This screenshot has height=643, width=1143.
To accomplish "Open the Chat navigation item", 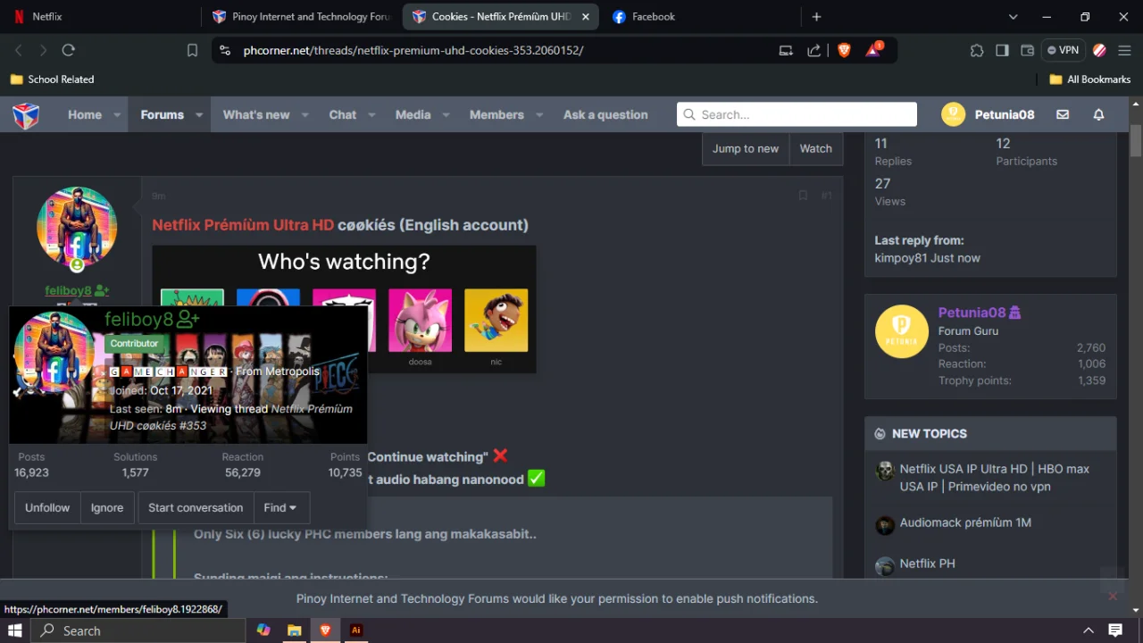I will pyautogui.click(x=343, y=115).
